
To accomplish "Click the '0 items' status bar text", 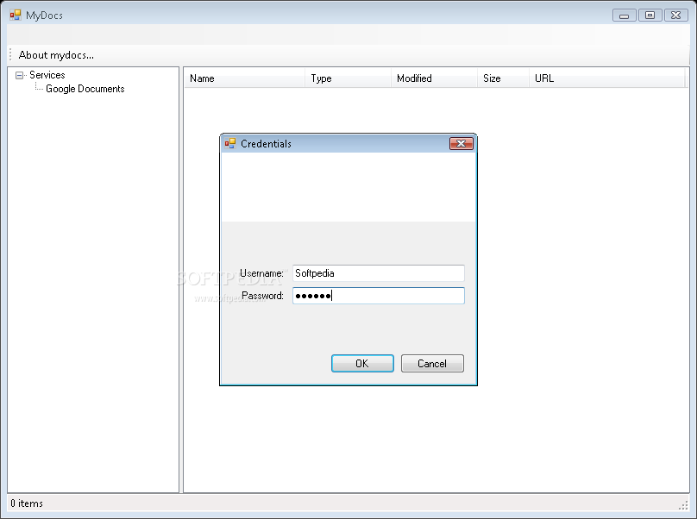I will pos(27,503).
